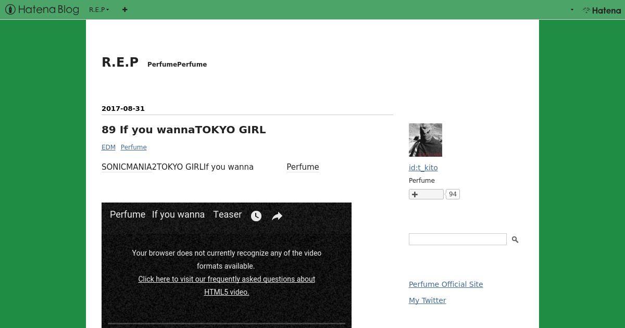Screen dimensions: 625x328
Task: Open the account dropdown arrow near Hatena
Action: tap(572, 9)
